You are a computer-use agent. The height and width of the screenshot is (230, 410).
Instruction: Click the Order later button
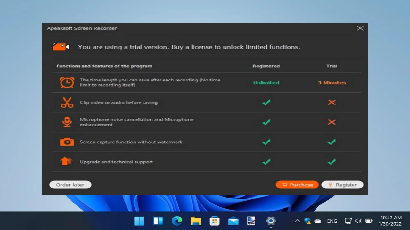pos(70,185)
